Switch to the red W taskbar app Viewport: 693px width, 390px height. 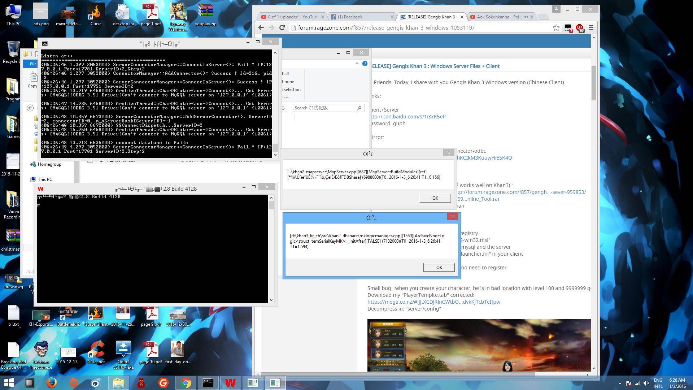click(231, 382)
